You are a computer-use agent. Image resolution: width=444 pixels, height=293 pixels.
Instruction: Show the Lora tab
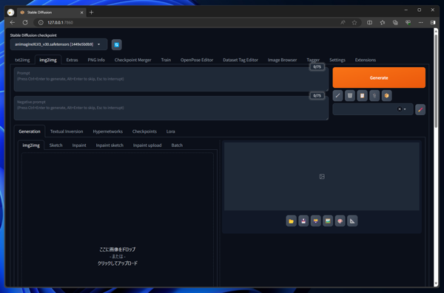(x=170, y=131)
